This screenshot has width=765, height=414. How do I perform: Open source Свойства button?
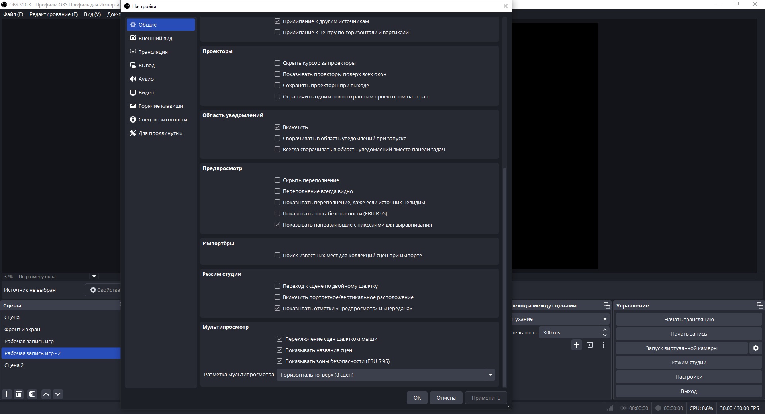point(104,290)
